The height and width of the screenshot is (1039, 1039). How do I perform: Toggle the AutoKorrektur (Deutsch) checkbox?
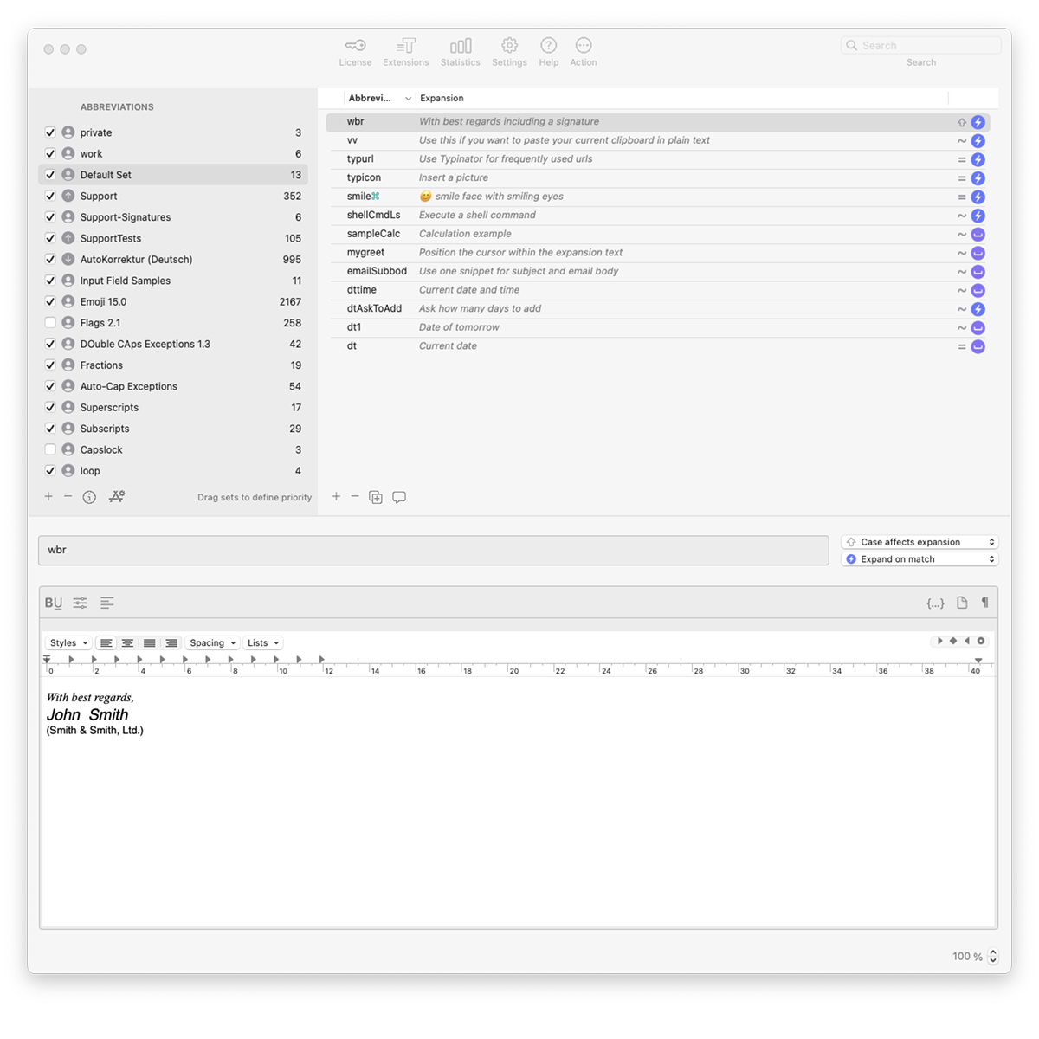tap(50, 259)
